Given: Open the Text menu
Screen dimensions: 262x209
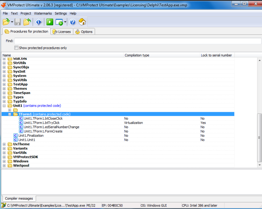Looking at the screenshot, I should (x=14, y=13).
